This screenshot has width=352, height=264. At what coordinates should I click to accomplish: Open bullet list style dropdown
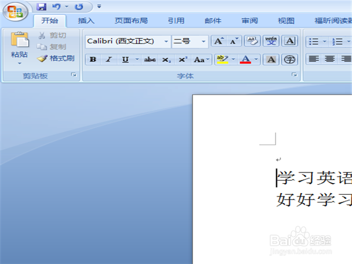tap(324, 42)
